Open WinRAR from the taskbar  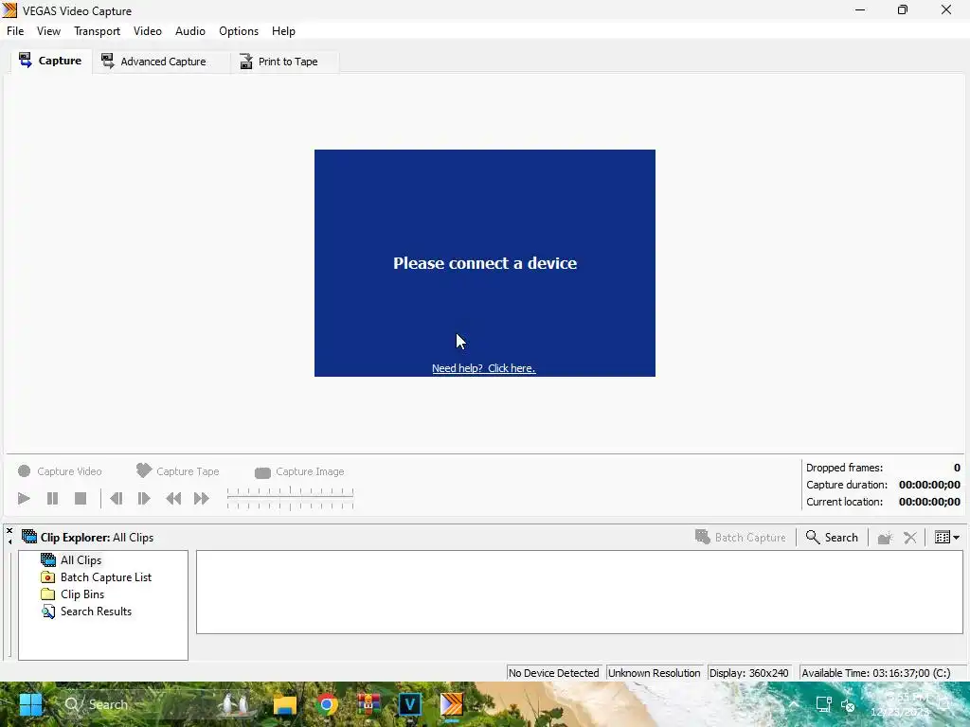coord(368,704)
